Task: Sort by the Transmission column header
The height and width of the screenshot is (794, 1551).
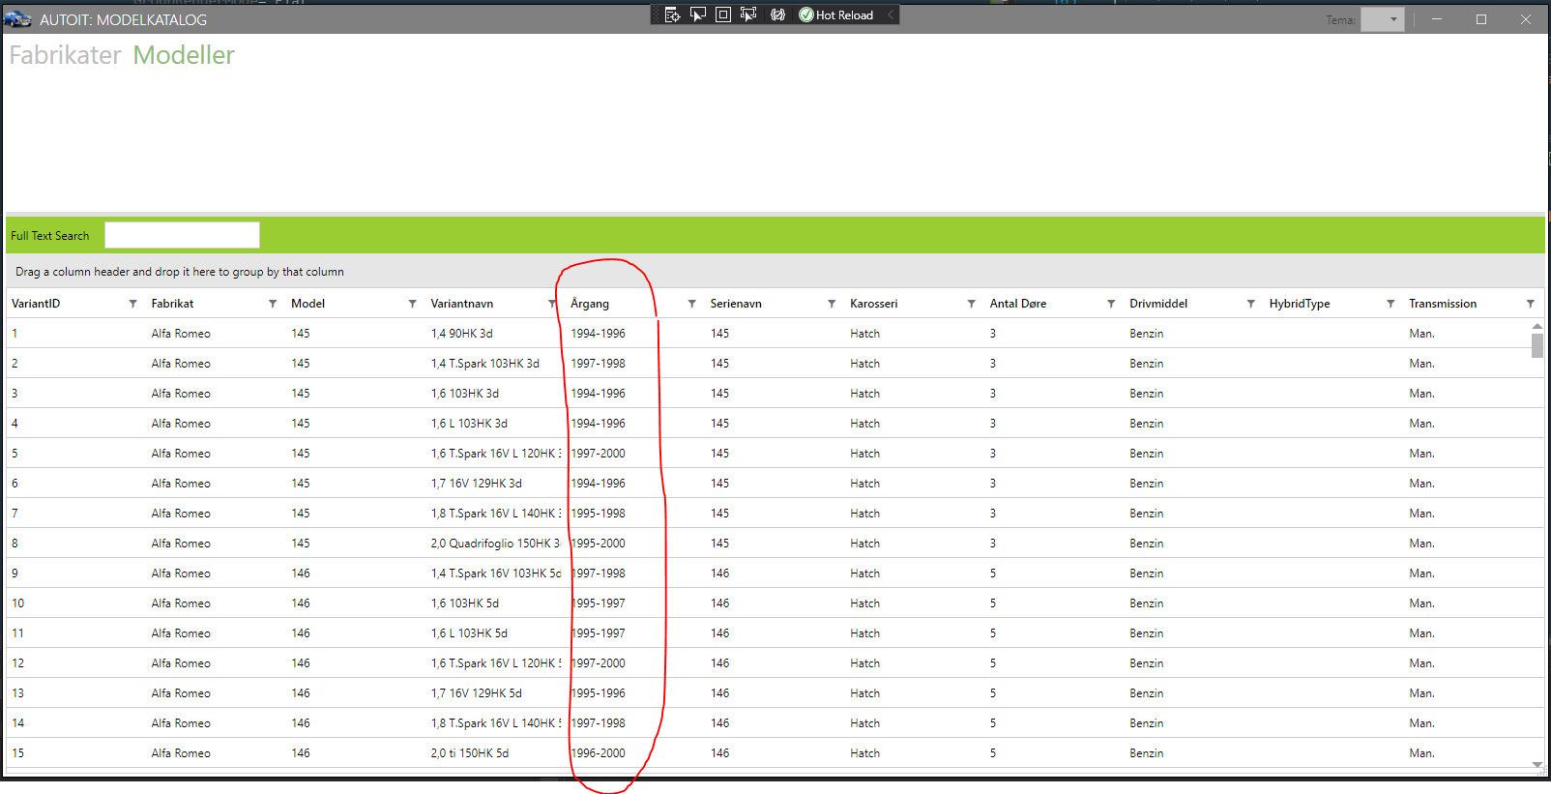Action: (1443, 304)
